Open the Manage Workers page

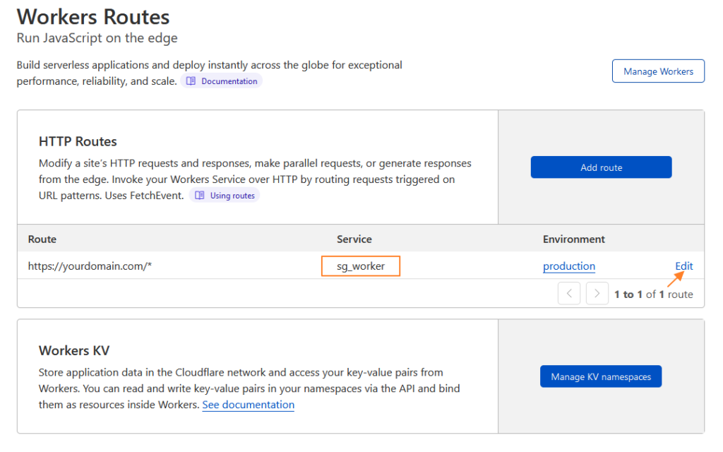658,71
